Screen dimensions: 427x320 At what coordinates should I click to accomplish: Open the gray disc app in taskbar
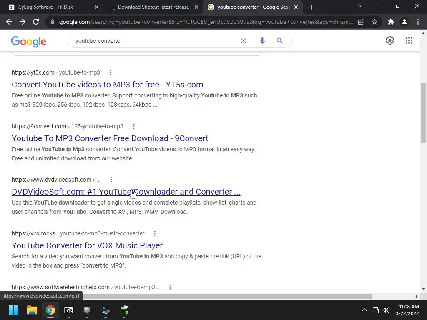tap(87, 310)
